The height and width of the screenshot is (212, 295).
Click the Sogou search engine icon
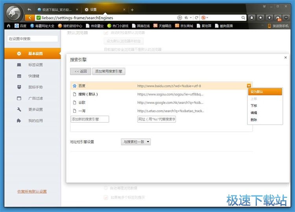coord(203,18)
